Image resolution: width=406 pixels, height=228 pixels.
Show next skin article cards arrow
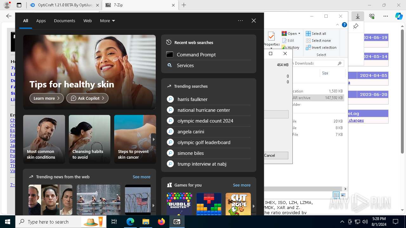pos(154,139)
